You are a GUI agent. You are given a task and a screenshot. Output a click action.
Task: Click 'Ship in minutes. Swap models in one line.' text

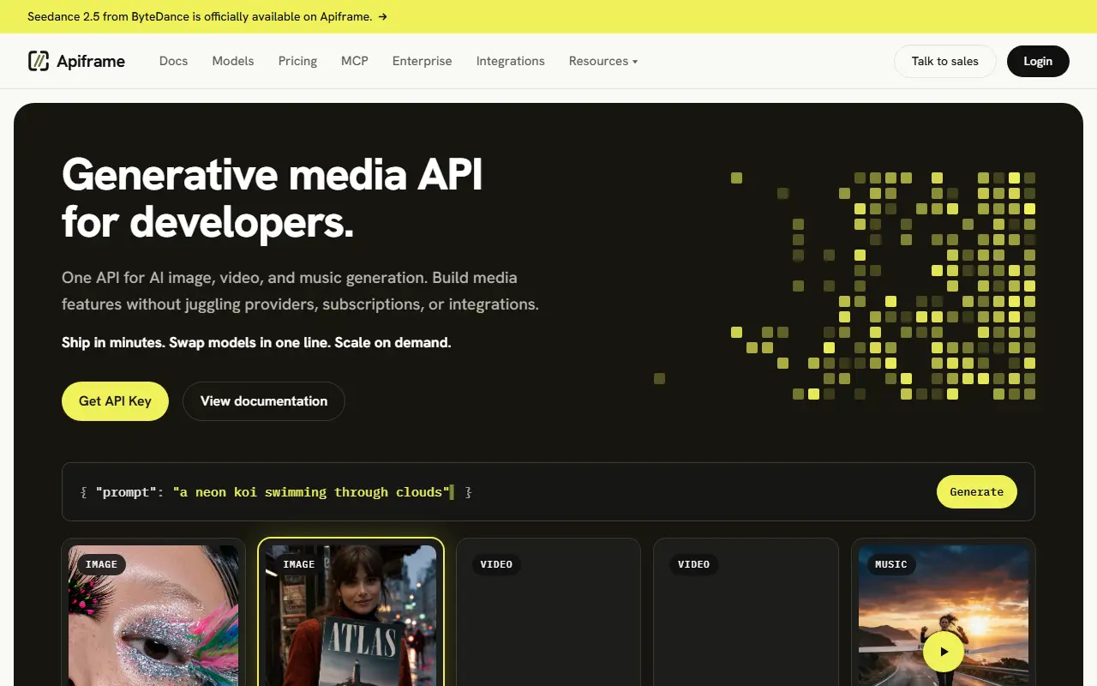[196, 342]
